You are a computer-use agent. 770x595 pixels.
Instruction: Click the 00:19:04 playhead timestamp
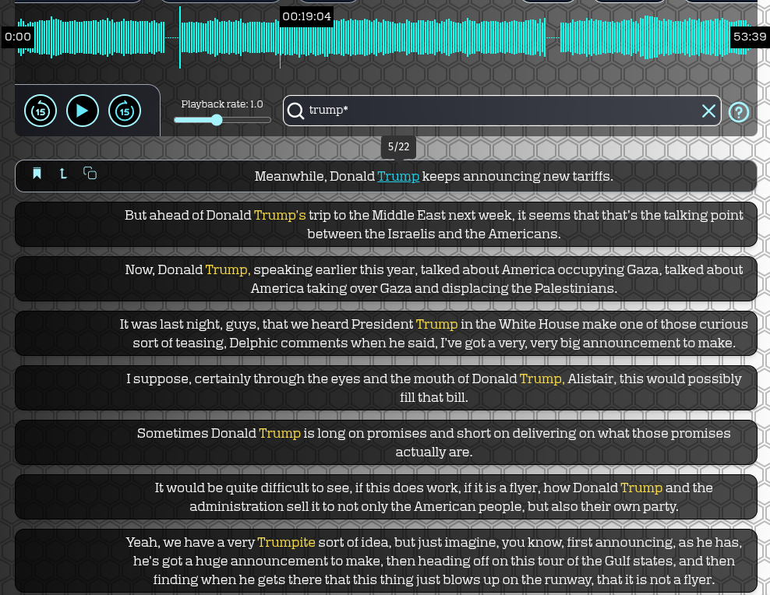tap(307, 16)
